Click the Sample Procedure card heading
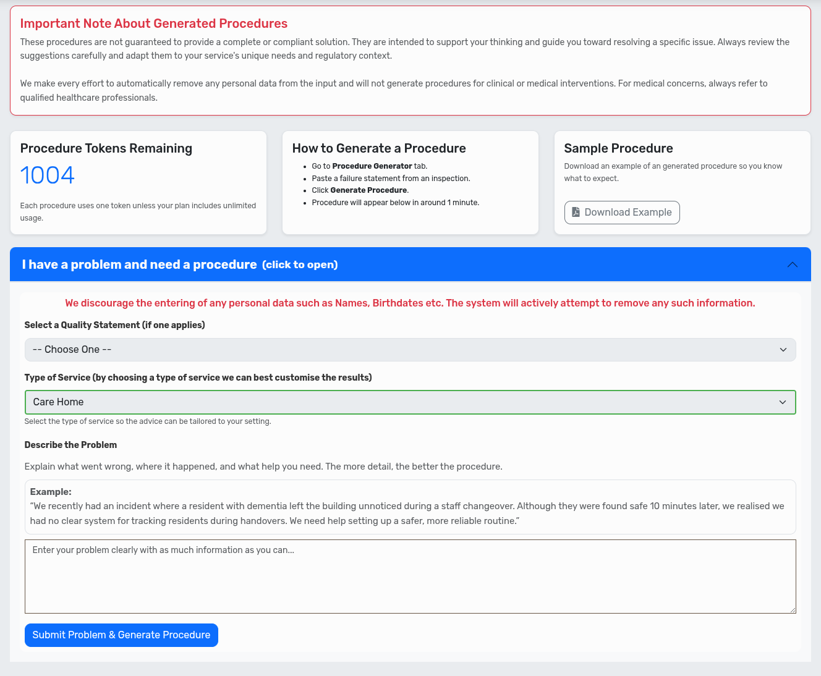821x676 pixels. coord(618,148)
